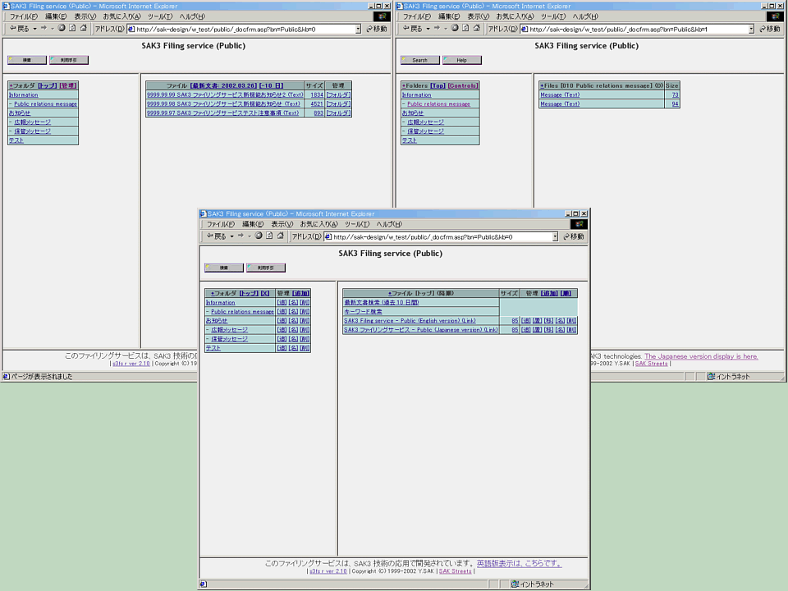Click the intranet zone icon in the front window status bar
Image resolution: width=788 pixels, height=591 pixels.
click(515, 584)
